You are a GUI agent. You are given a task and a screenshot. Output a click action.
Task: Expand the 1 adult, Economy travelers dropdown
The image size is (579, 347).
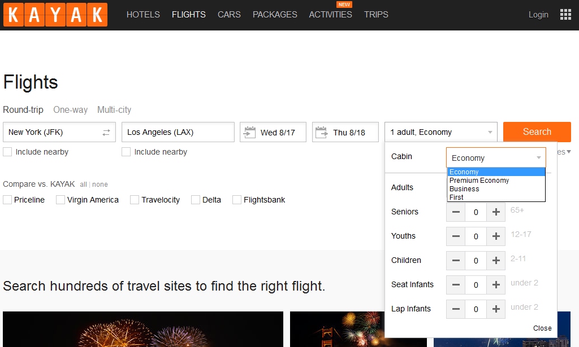click(440, 133)
